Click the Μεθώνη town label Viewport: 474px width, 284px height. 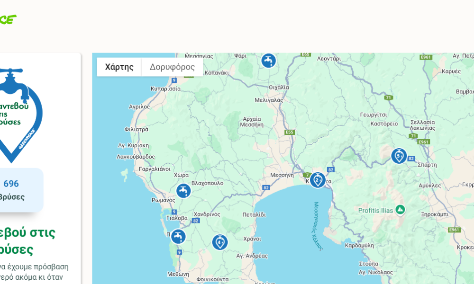(x=178, y=275)
